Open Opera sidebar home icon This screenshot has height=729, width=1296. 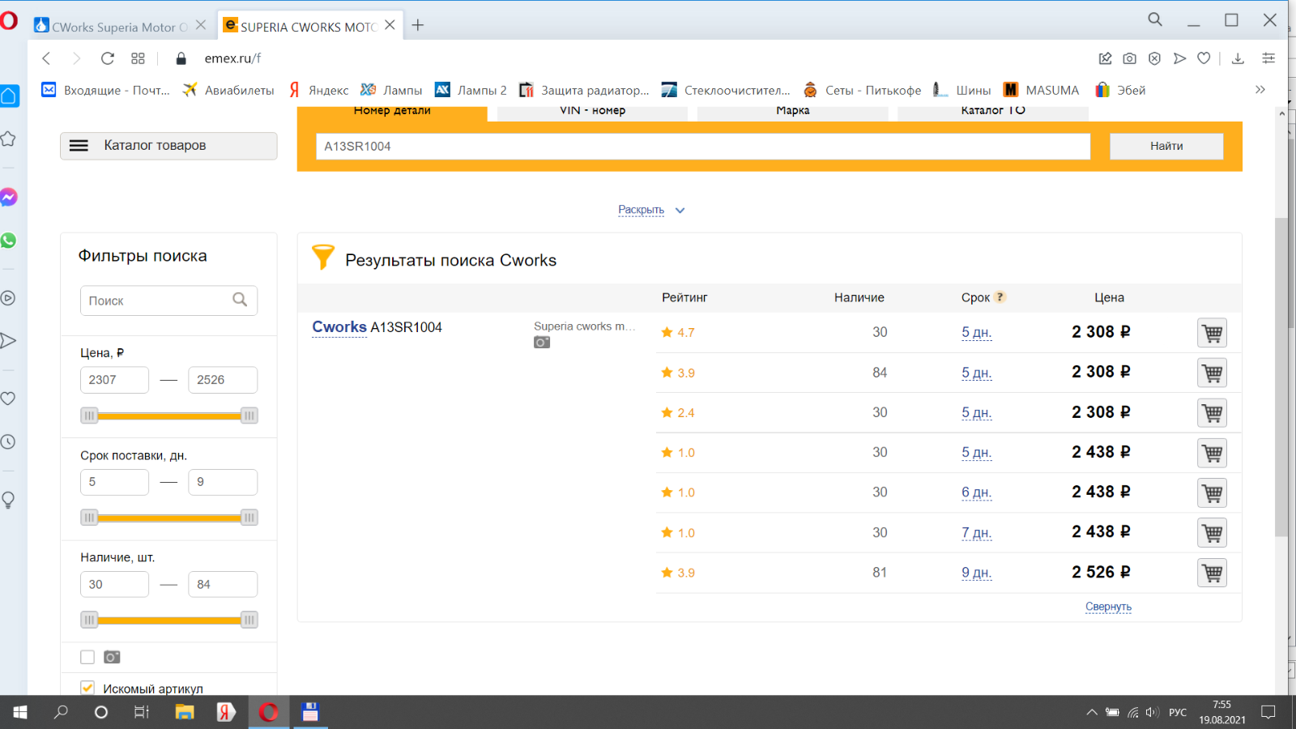[x=9, y=96]
